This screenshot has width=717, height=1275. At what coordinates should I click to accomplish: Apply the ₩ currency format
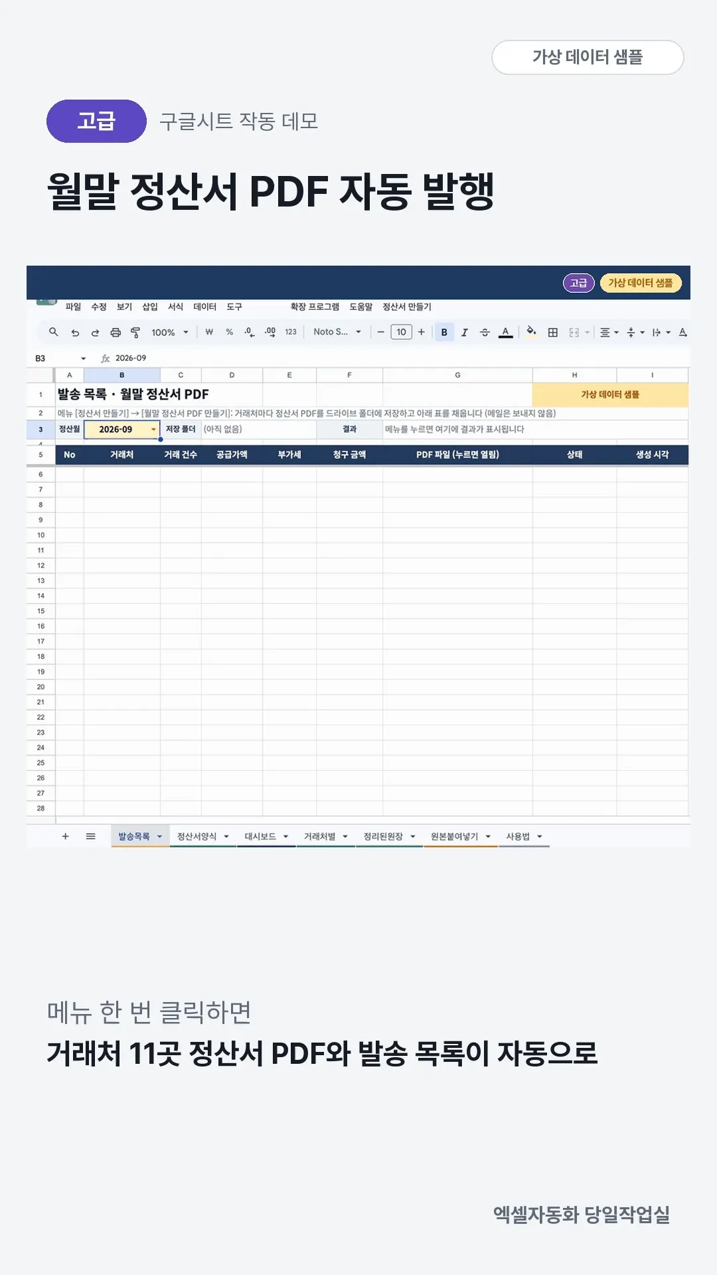click(x=209, y=332)
